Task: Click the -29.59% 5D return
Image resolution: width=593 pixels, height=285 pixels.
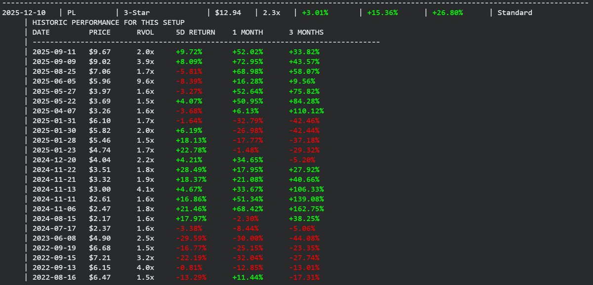Action: tap(191, 238)
